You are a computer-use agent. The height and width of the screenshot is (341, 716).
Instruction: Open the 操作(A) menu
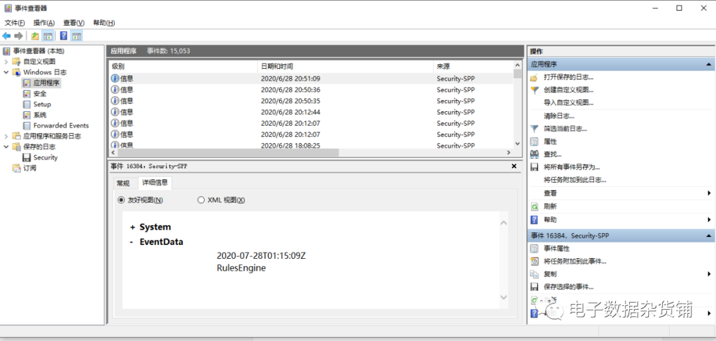coord(44,23)
